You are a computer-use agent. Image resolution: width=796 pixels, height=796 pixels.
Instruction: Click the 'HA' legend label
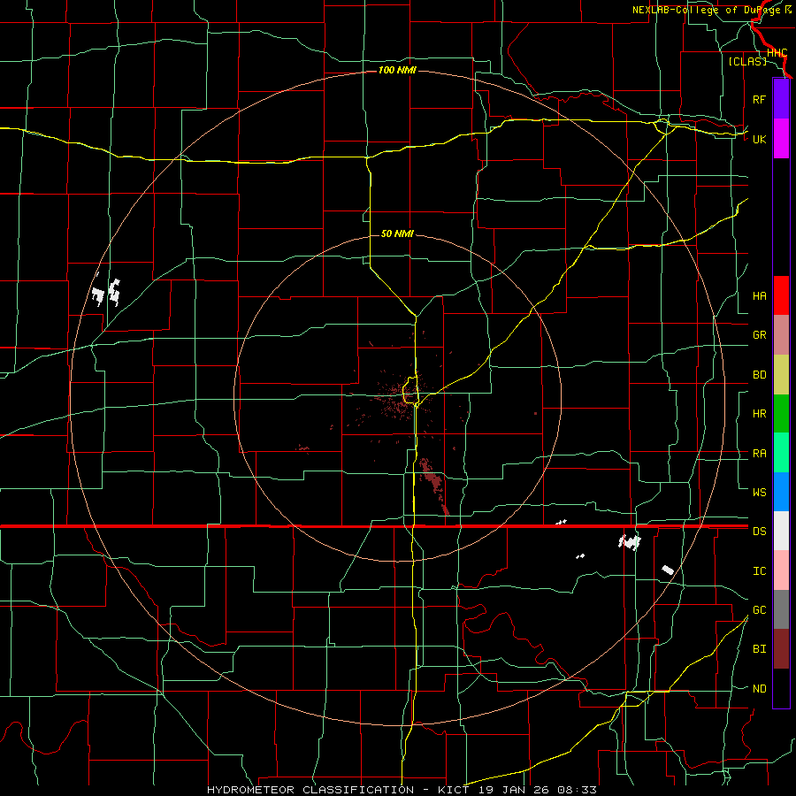[x=759, y=295]
